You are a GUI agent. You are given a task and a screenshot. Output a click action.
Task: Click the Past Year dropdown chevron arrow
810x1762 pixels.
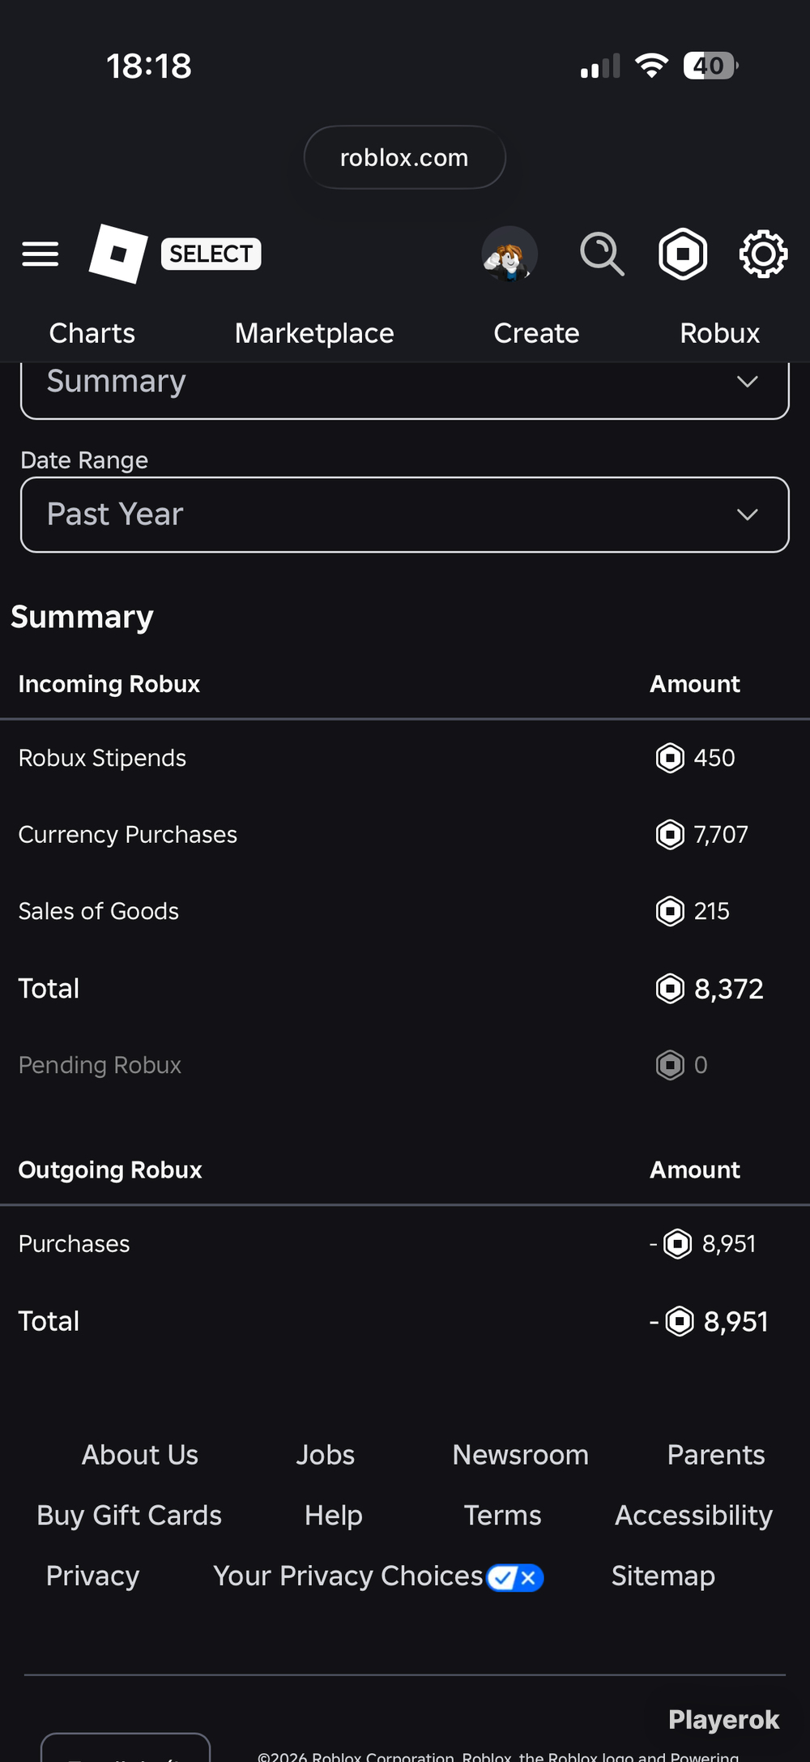click(x=748, y=515)
